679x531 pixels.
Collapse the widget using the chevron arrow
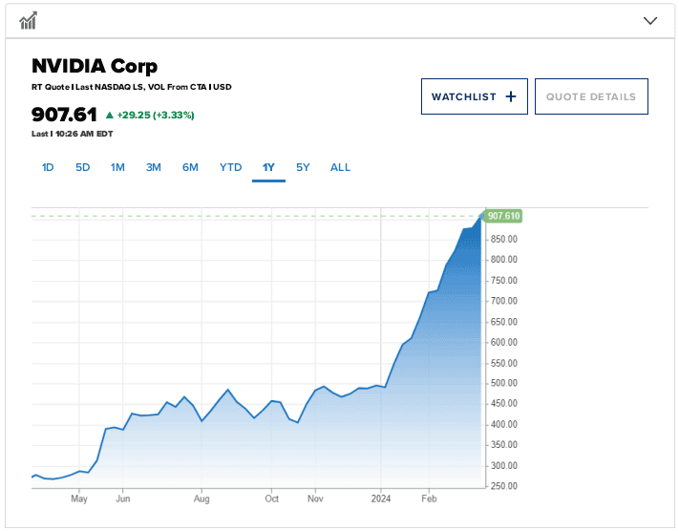click(650, 21)
